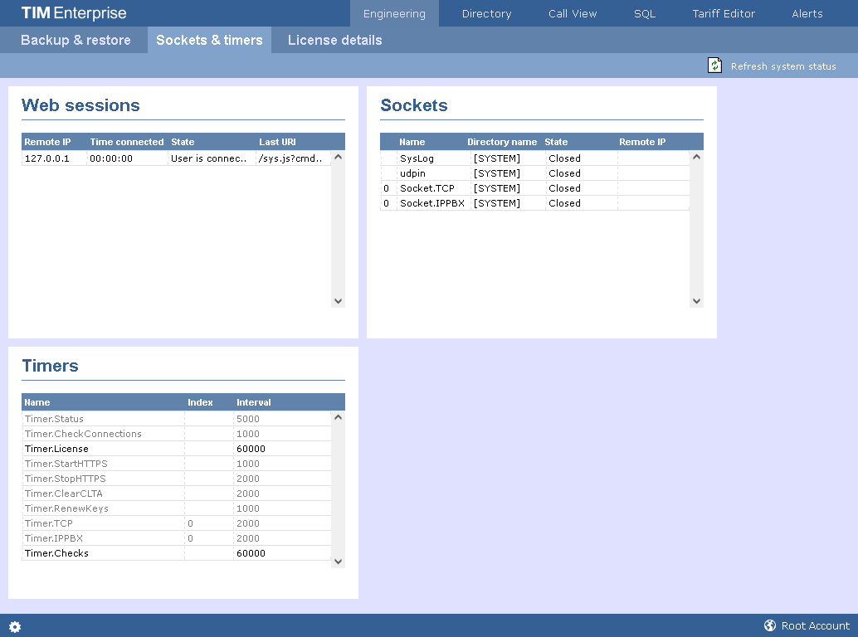Click the Root Account link
Viewport: 858px width, 637px height.
[x=815, y=626]
